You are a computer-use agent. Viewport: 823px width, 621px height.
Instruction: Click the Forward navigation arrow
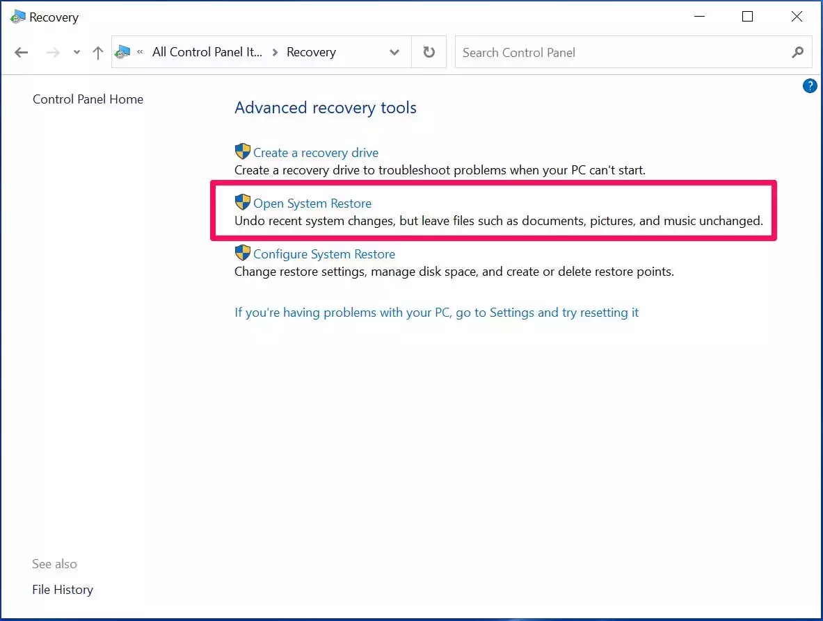(54, 53)
